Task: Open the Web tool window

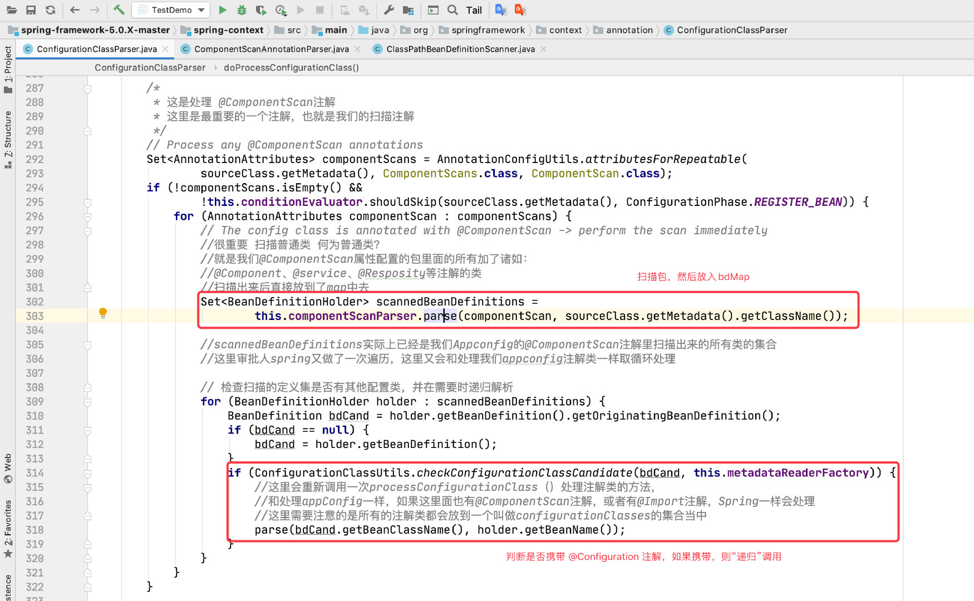Action: [8, 469]
